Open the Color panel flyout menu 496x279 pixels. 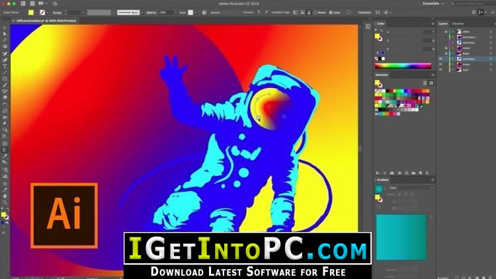(433, 24)
